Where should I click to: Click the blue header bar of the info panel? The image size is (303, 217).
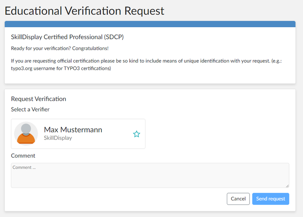pos(150,24)
